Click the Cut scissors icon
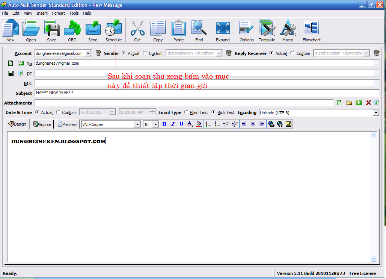 pyautogui.click(x=137, y=31)
